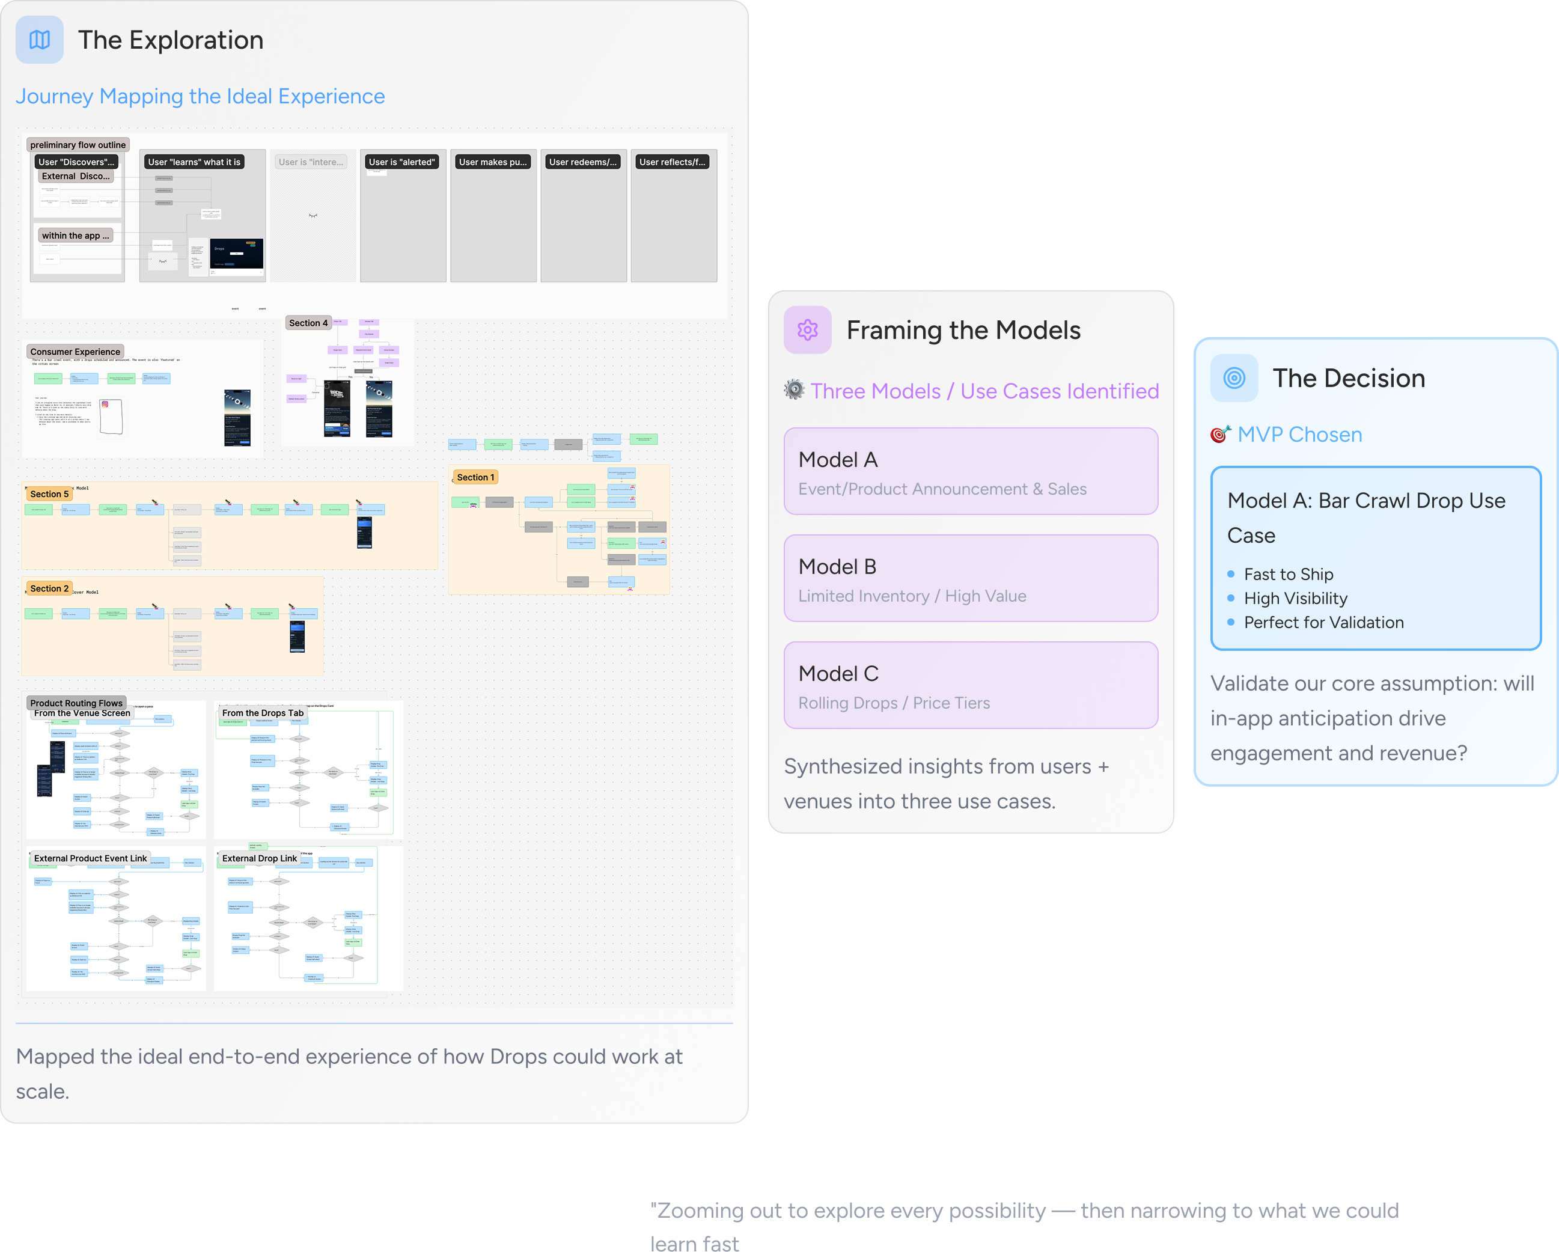This screenshot has height=1252, width=1559.
Task: Click the blue target icon beside The Decision
Action: point(1234,377)
